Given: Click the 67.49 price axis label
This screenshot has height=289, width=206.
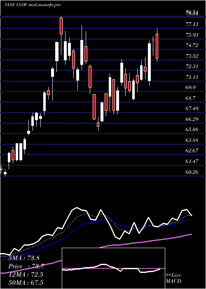Looking at the screenshot, I should point(192,109).
